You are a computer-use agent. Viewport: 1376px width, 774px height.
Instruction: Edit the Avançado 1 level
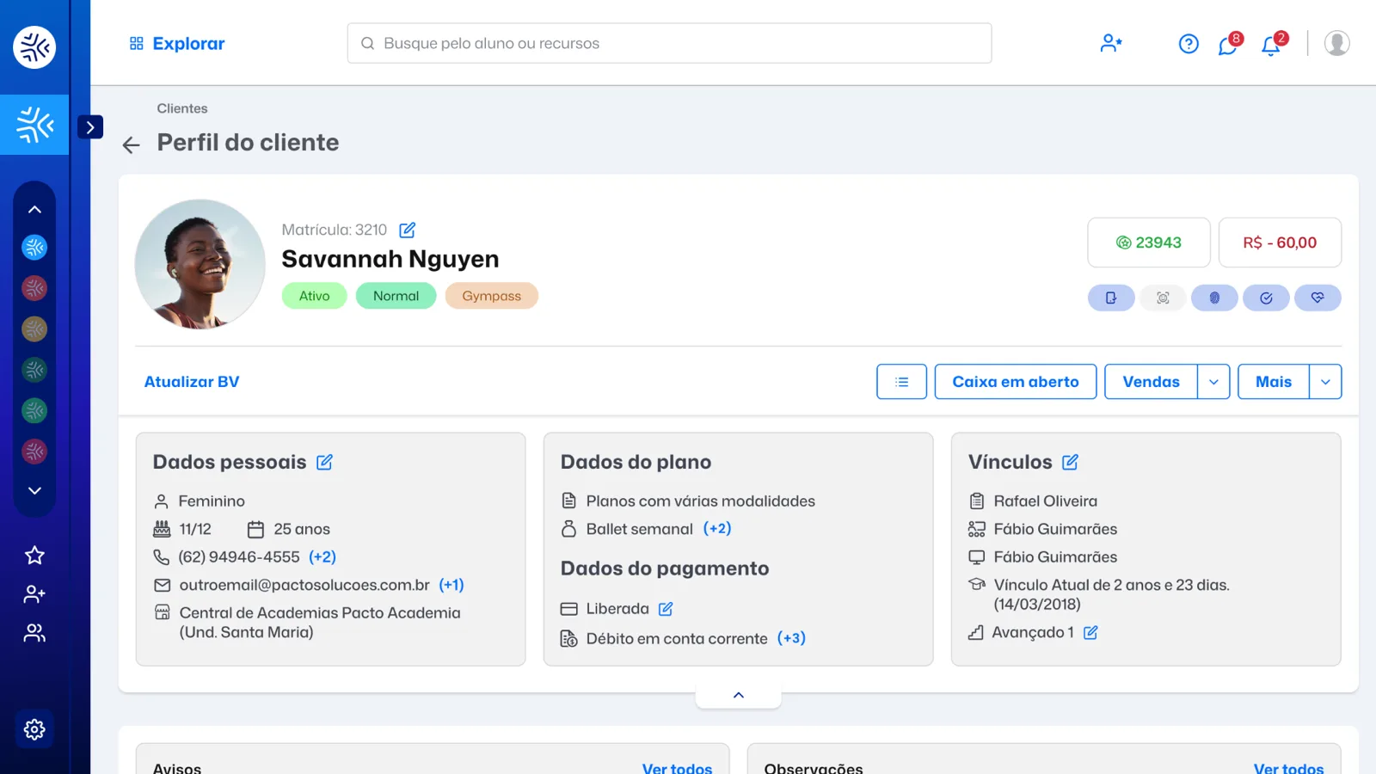point(1090,633)
